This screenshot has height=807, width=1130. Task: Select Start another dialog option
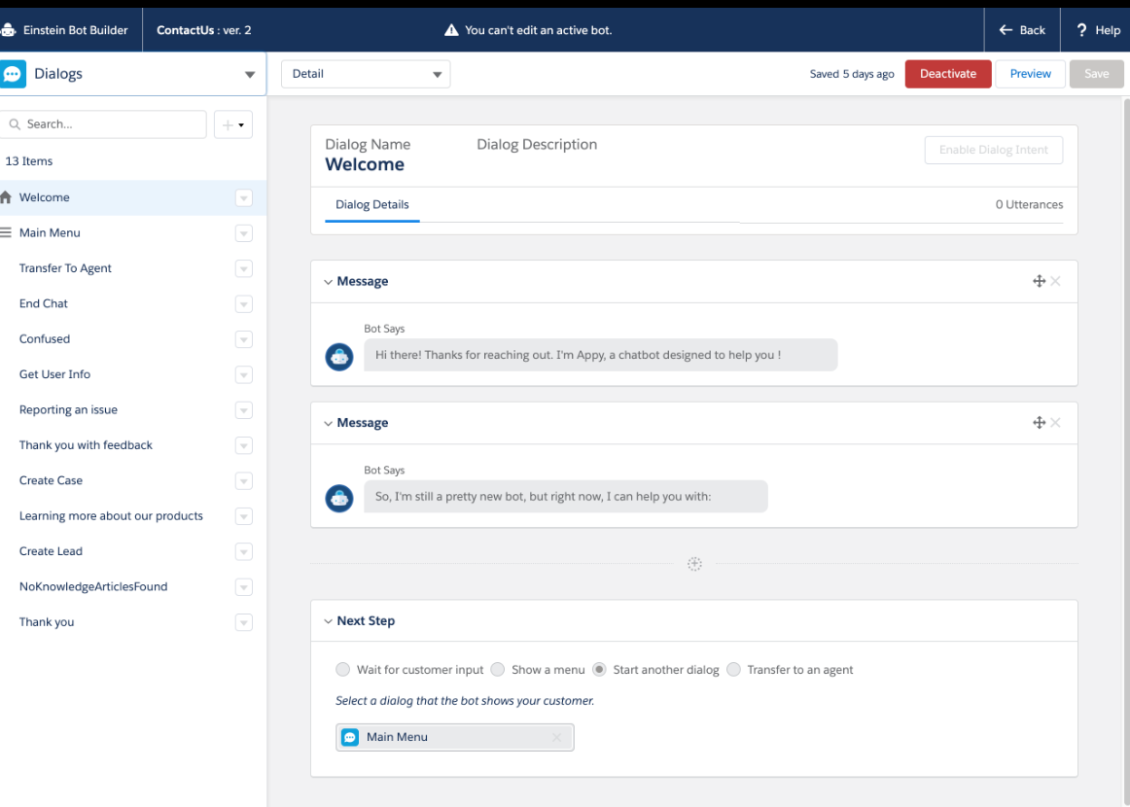point(599,669)
